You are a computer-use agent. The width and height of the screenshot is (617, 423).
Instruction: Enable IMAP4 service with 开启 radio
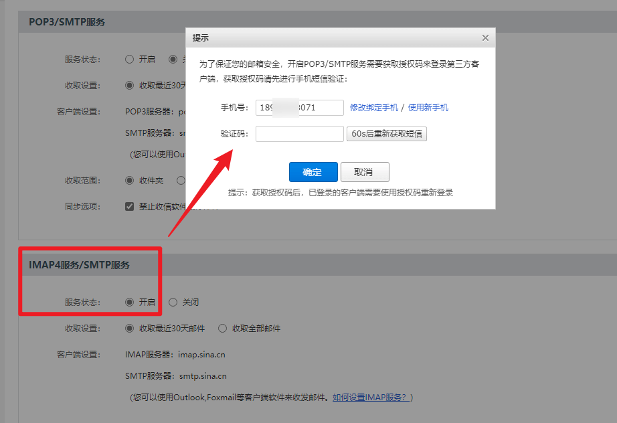coord(130,303)
